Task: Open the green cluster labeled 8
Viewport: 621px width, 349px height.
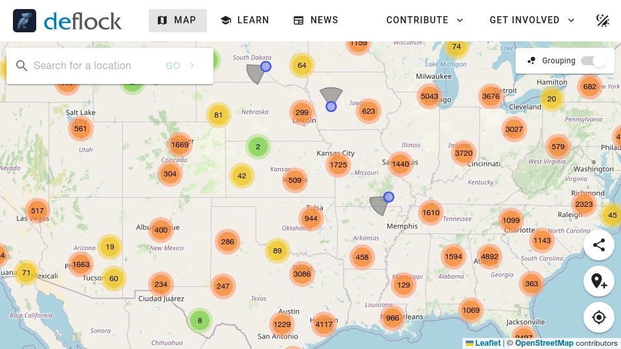Action: click(x=200, y=321)
